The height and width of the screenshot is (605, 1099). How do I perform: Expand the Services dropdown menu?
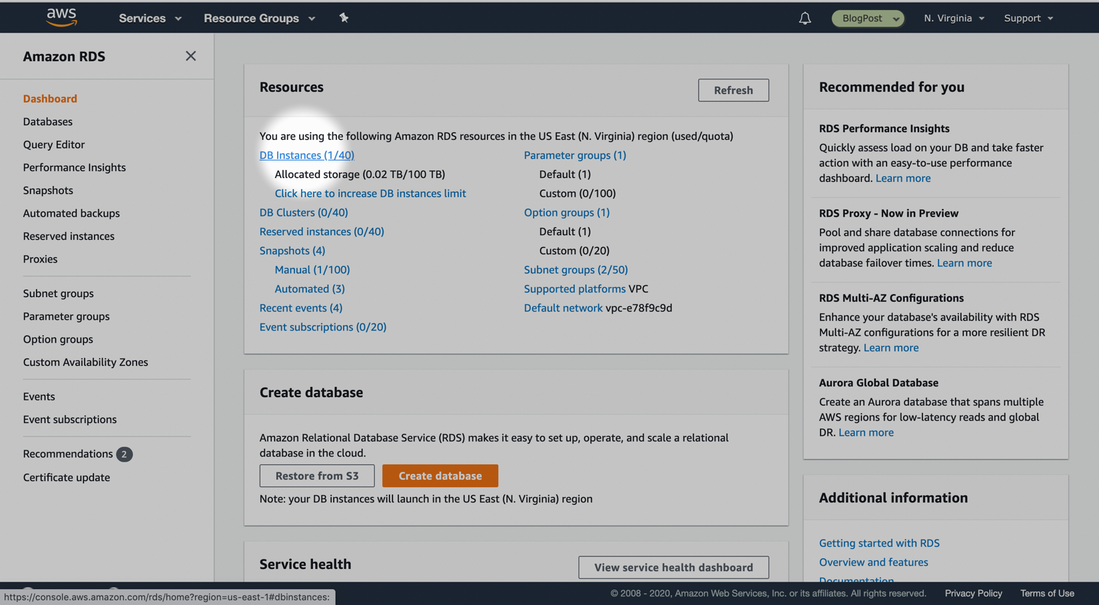pos(150,18)
